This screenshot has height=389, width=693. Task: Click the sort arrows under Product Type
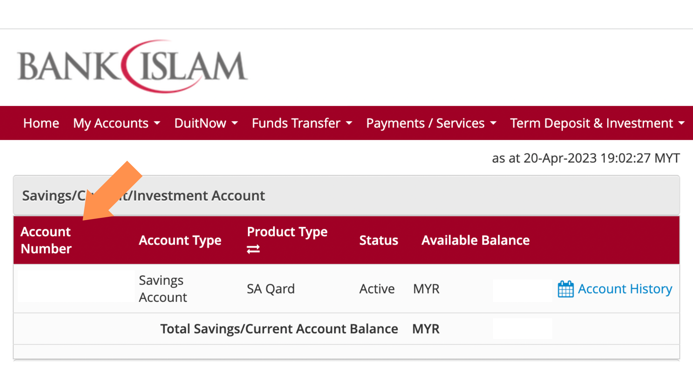point(253,249)
